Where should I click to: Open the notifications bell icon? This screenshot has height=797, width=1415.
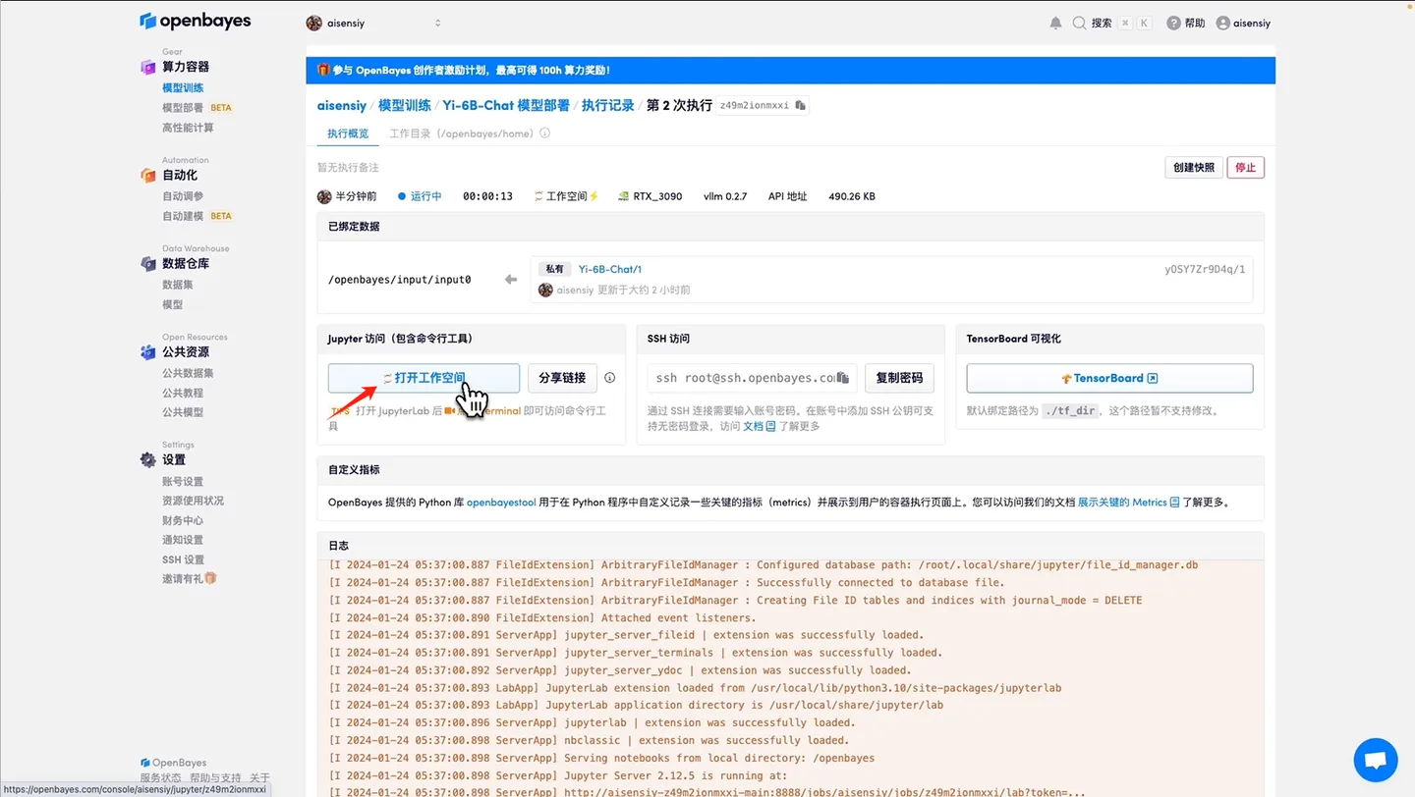pyautogui.click(x=1055, y=23)
